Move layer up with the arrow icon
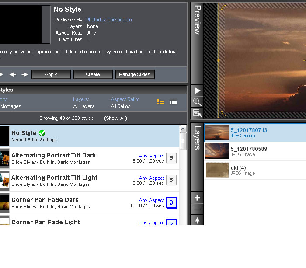Screen dimensions: 306x268 coord(198,220)
